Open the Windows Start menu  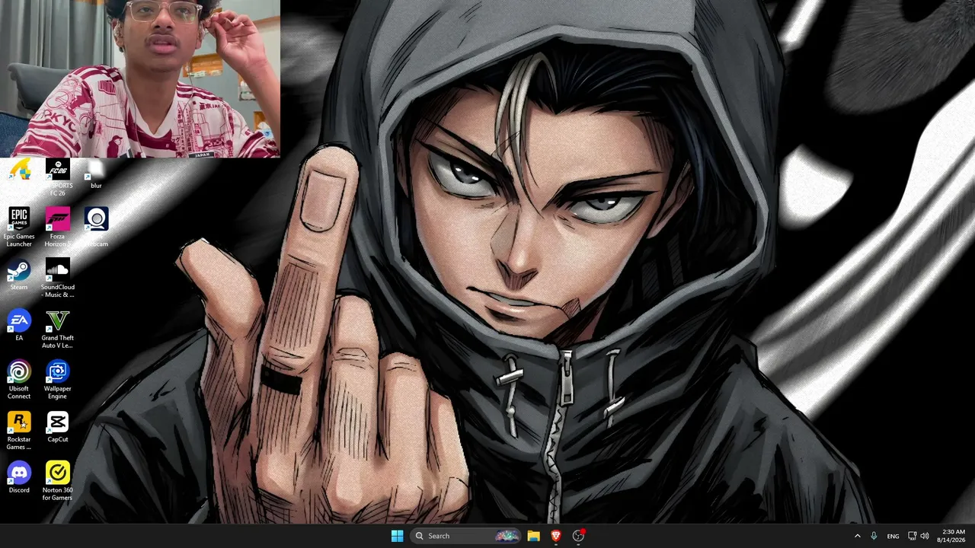tap(397, 536)
